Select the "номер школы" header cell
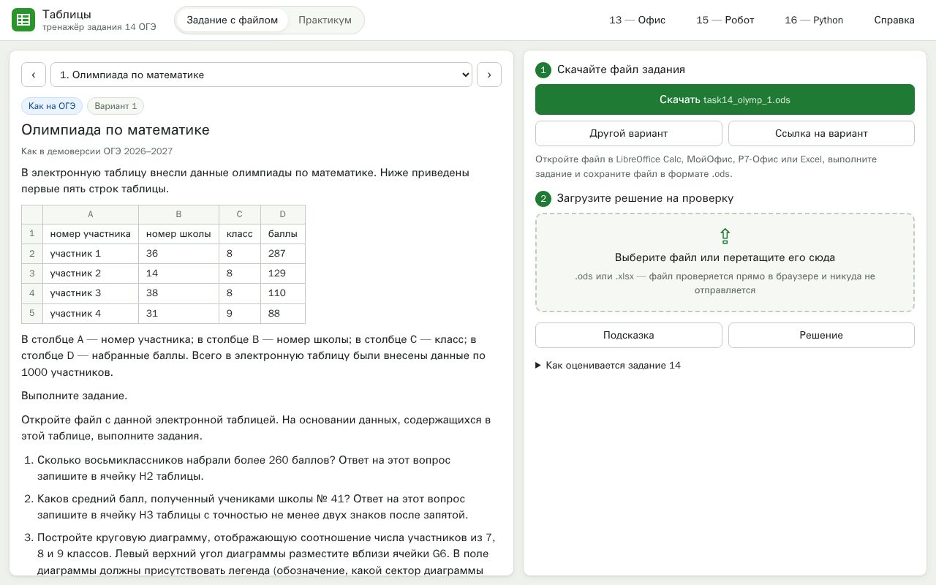The image size is (936, 585). (x=178, y=234)
